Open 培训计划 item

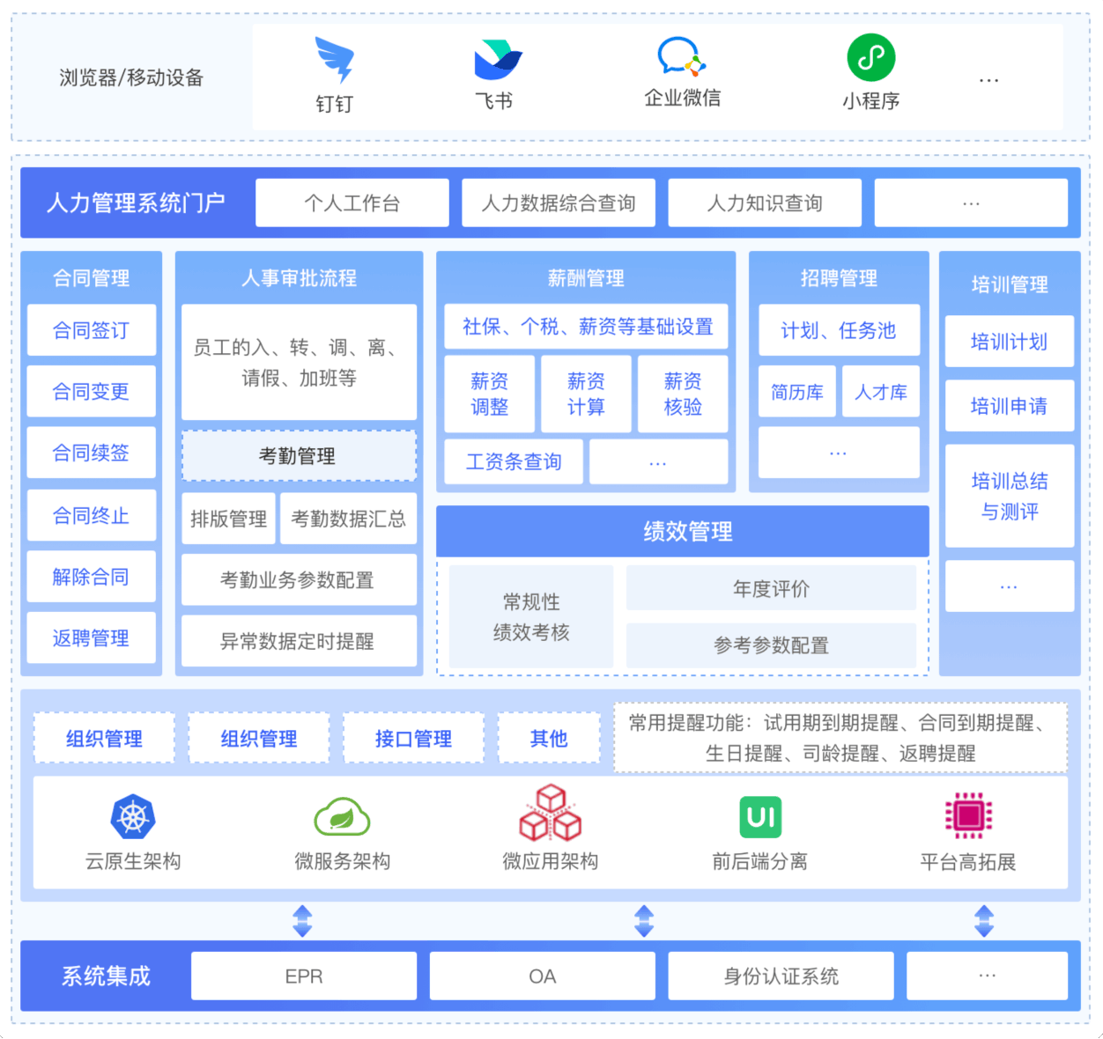1010,342
